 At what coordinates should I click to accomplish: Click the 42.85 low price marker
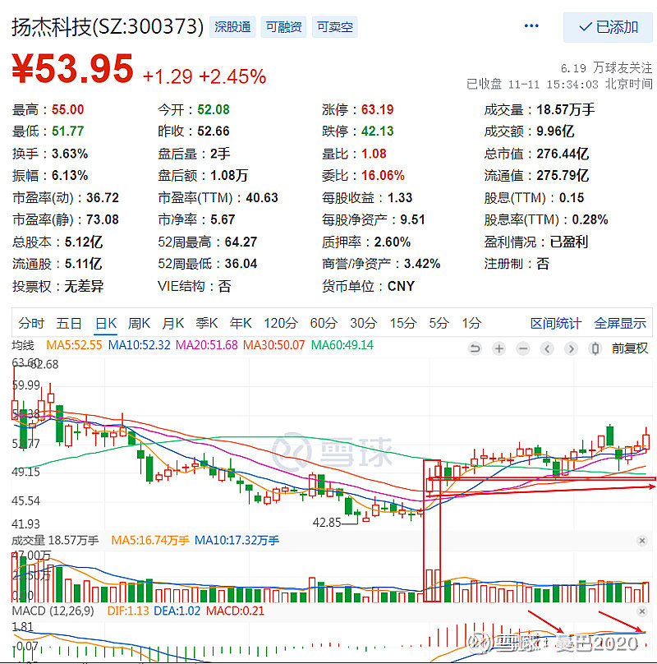326,523
